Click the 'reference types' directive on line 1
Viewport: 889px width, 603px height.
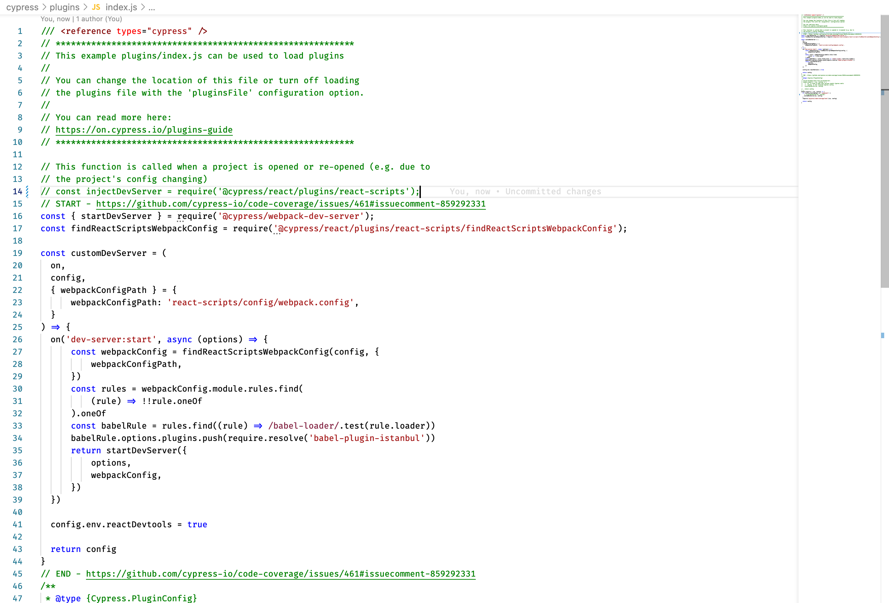click(124, 31)
